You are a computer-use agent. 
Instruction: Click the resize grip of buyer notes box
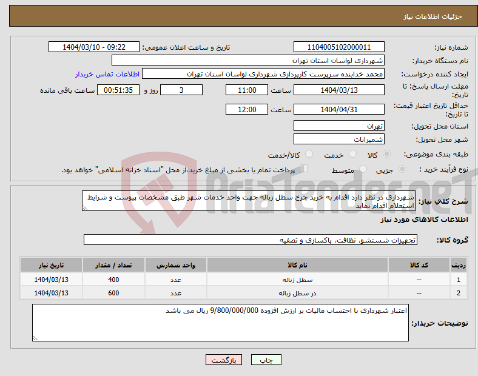point(35,338)
